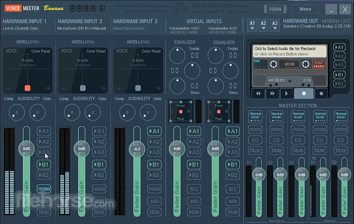Open the A2 hardware out dropdown

(263, 25)
